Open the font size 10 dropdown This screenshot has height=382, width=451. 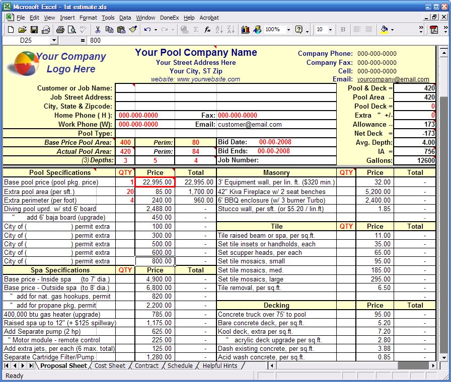click(x=331, y=29)
